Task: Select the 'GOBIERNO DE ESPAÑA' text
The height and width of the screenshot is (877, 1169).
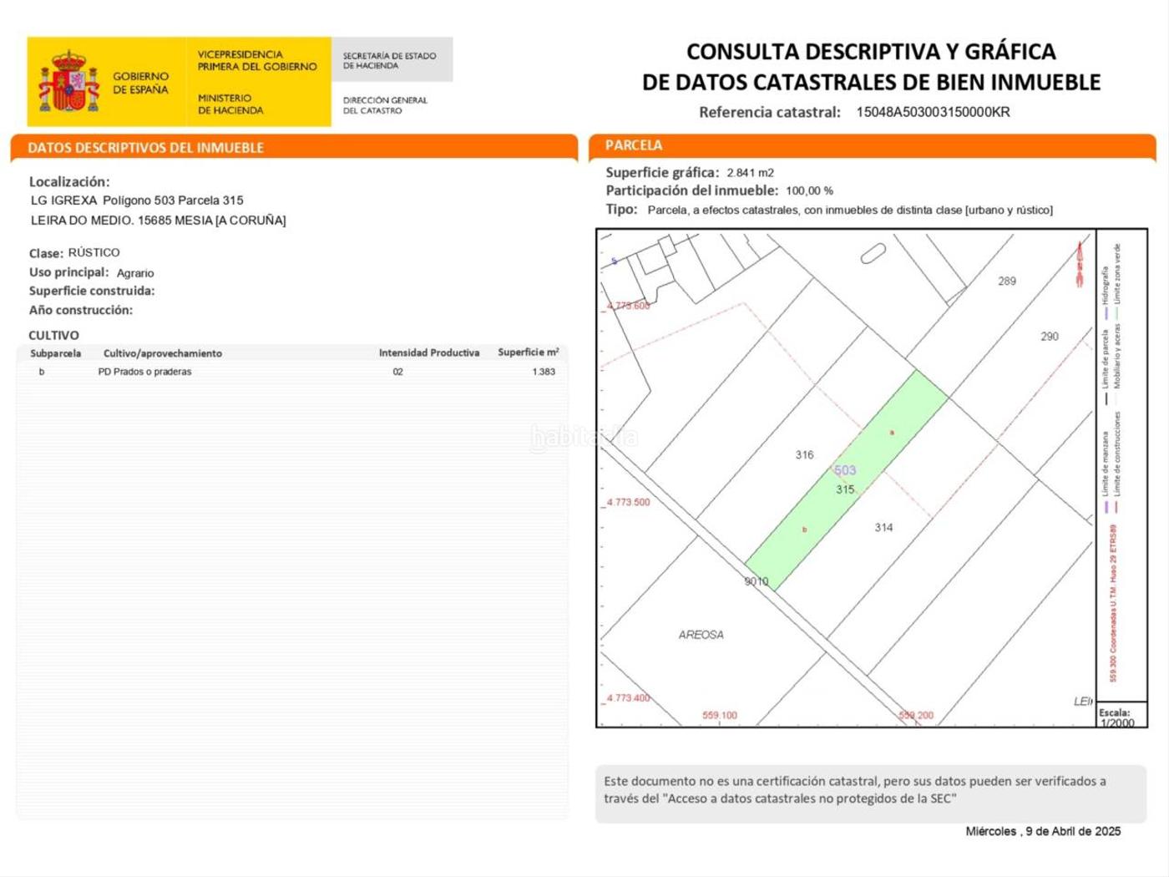Action: click(141, 83)
